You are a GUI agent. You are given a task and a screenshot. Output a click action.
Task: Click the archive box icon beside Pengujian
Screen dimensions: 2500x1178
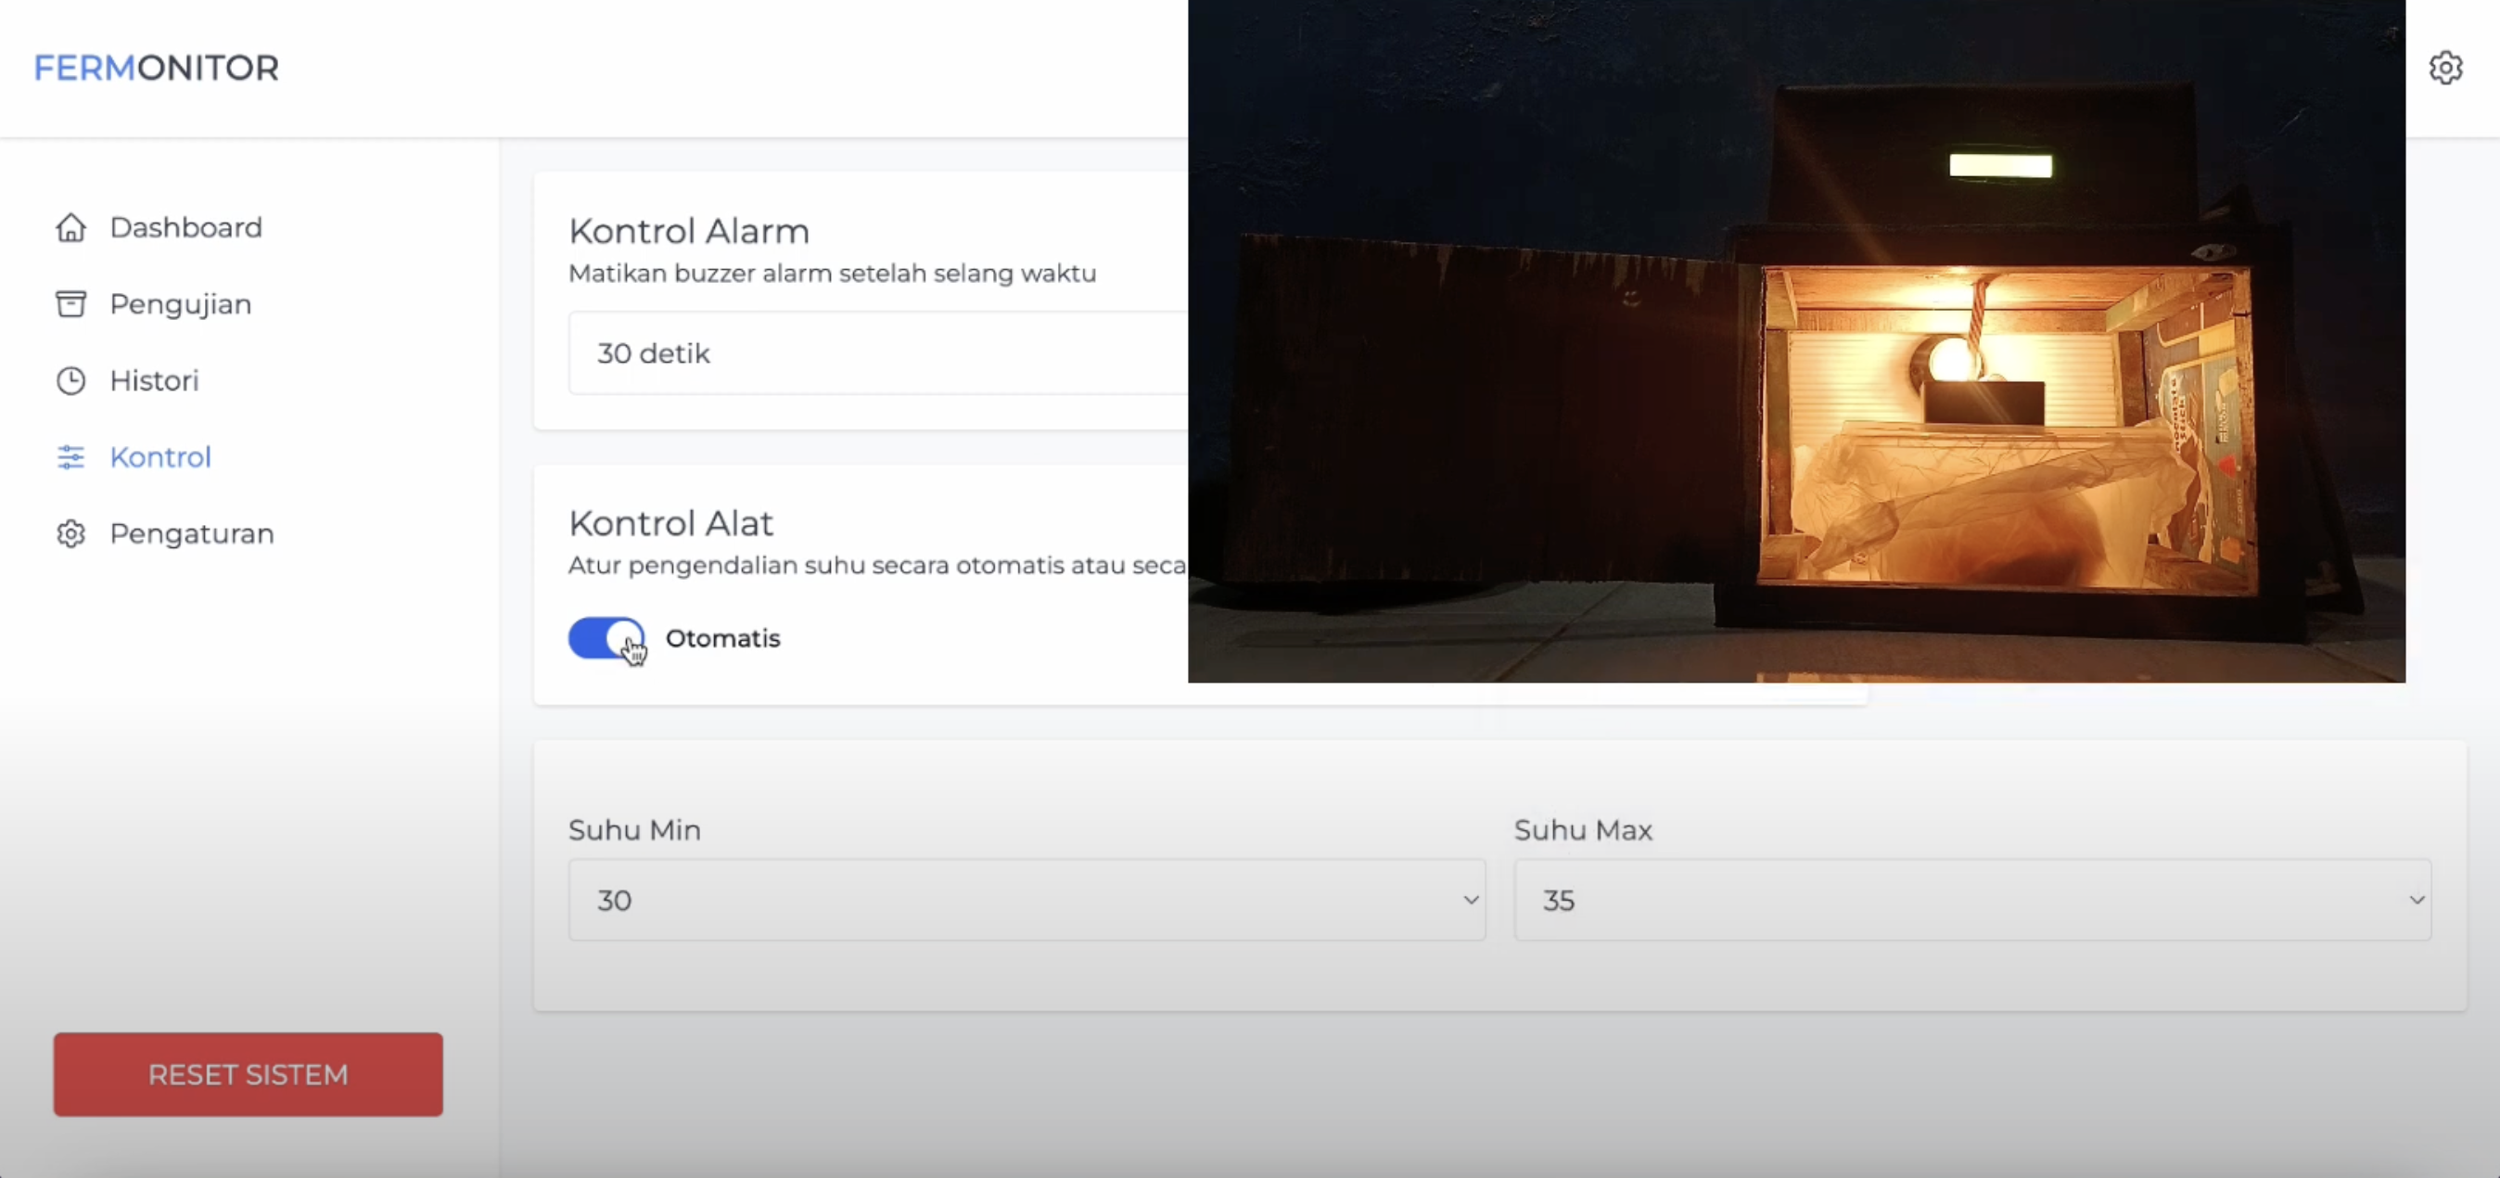[70, 304]
